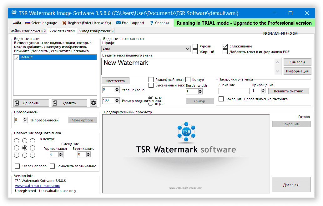Click the Цвет текста color button
The height and width of the screenshot is (206, 323).
click(x=115, y=81)
